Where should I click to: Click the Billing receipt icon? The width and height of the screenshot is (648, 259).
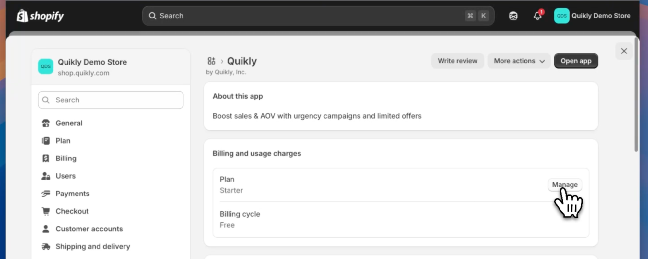click(x=46, y=158)
